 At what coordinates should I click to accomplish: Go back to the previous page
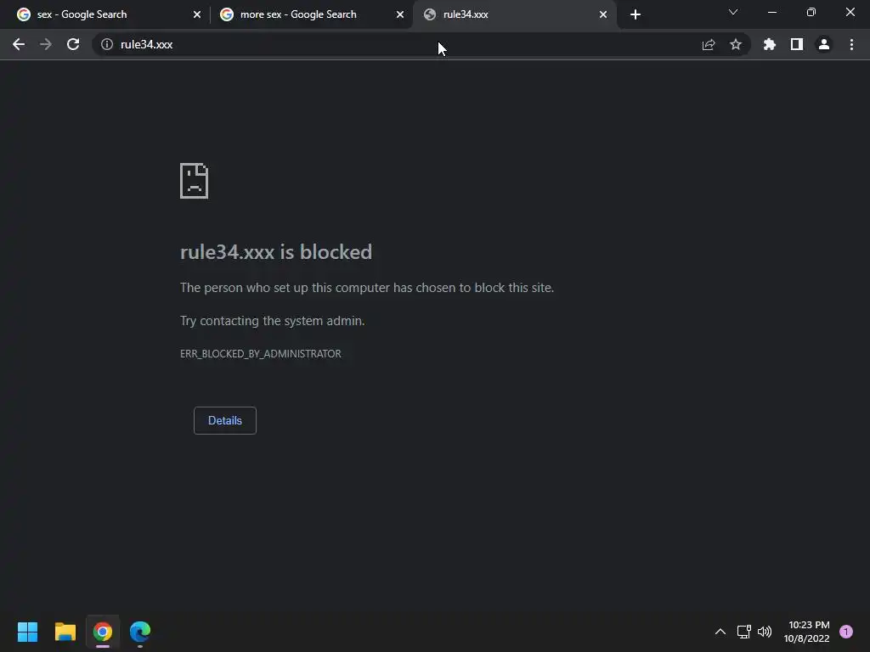coord(19,44)
